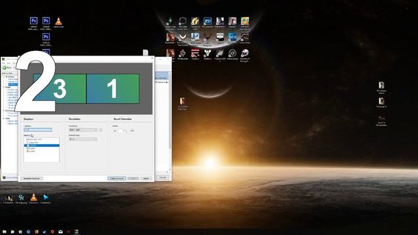Open the white V-shaped wing logo shortcut
Image resolution: width=418 pixels, height=235 pixels.
coord(183,37)
